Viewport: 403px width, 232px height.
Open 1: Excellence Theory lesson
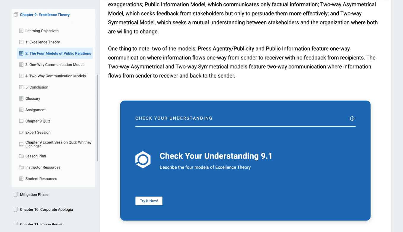click(x=42, y=42)
